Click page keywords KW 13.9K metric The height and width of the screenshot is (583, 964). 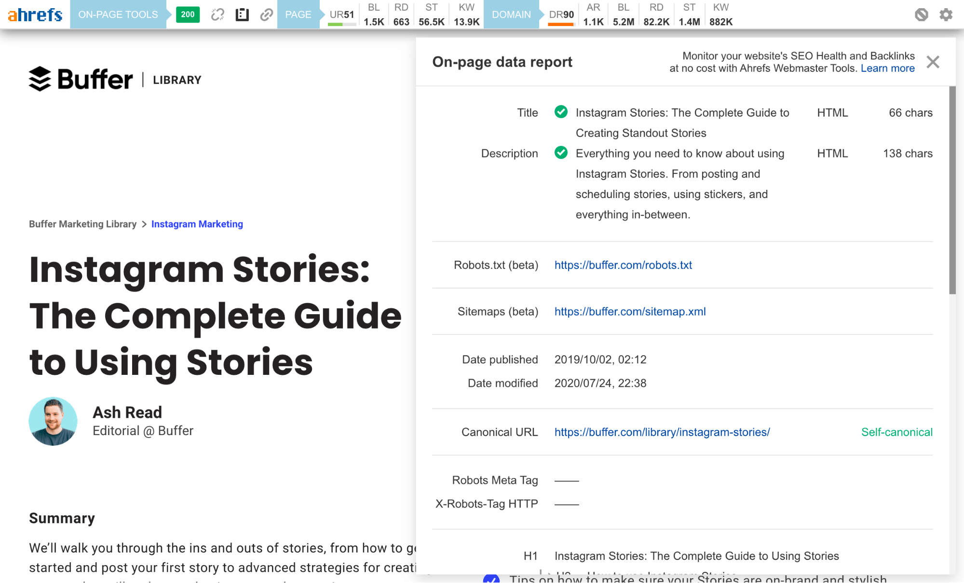point(466,14)
